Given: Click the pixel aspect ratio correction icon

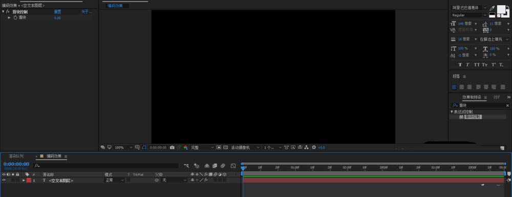Looking at the screenshot, I should (286, 147).
